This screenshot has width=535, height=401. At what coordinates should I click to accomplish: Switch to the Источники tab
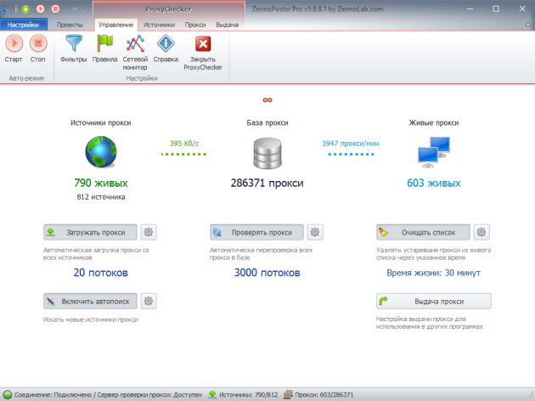[x=159, y=25]
